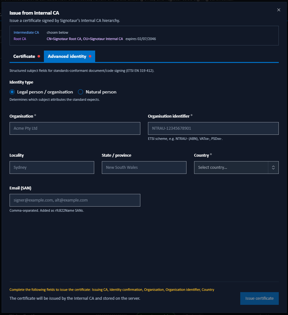Image resolution: width=288 pixels, height=315 pixels.
Task: Click the expires 02/07/2046 text
Action: [141, 39]
